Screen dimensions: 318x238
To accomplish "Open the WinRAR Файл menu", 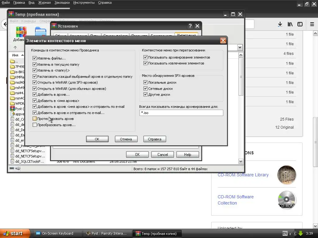I will (14, 21).
